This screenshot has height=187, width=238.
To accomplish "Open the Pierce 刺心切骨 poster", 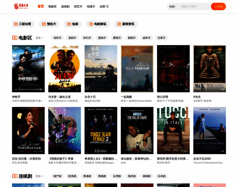I will click(x=173, y=69).
